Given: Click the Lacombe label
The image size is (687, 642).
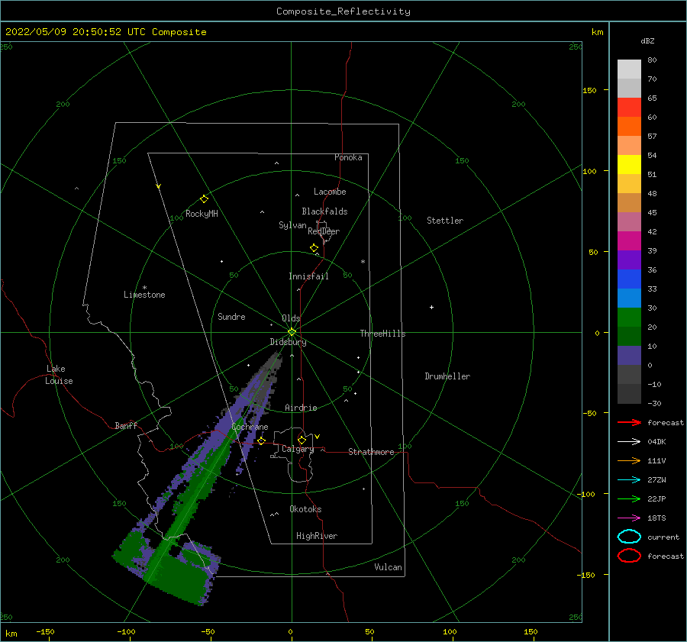Looking at the screenshot, I should click(330, 192).
